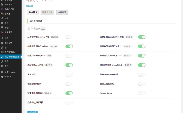
Task: Disable the 移除文章meta信息 switch
Action: [69, 65]
